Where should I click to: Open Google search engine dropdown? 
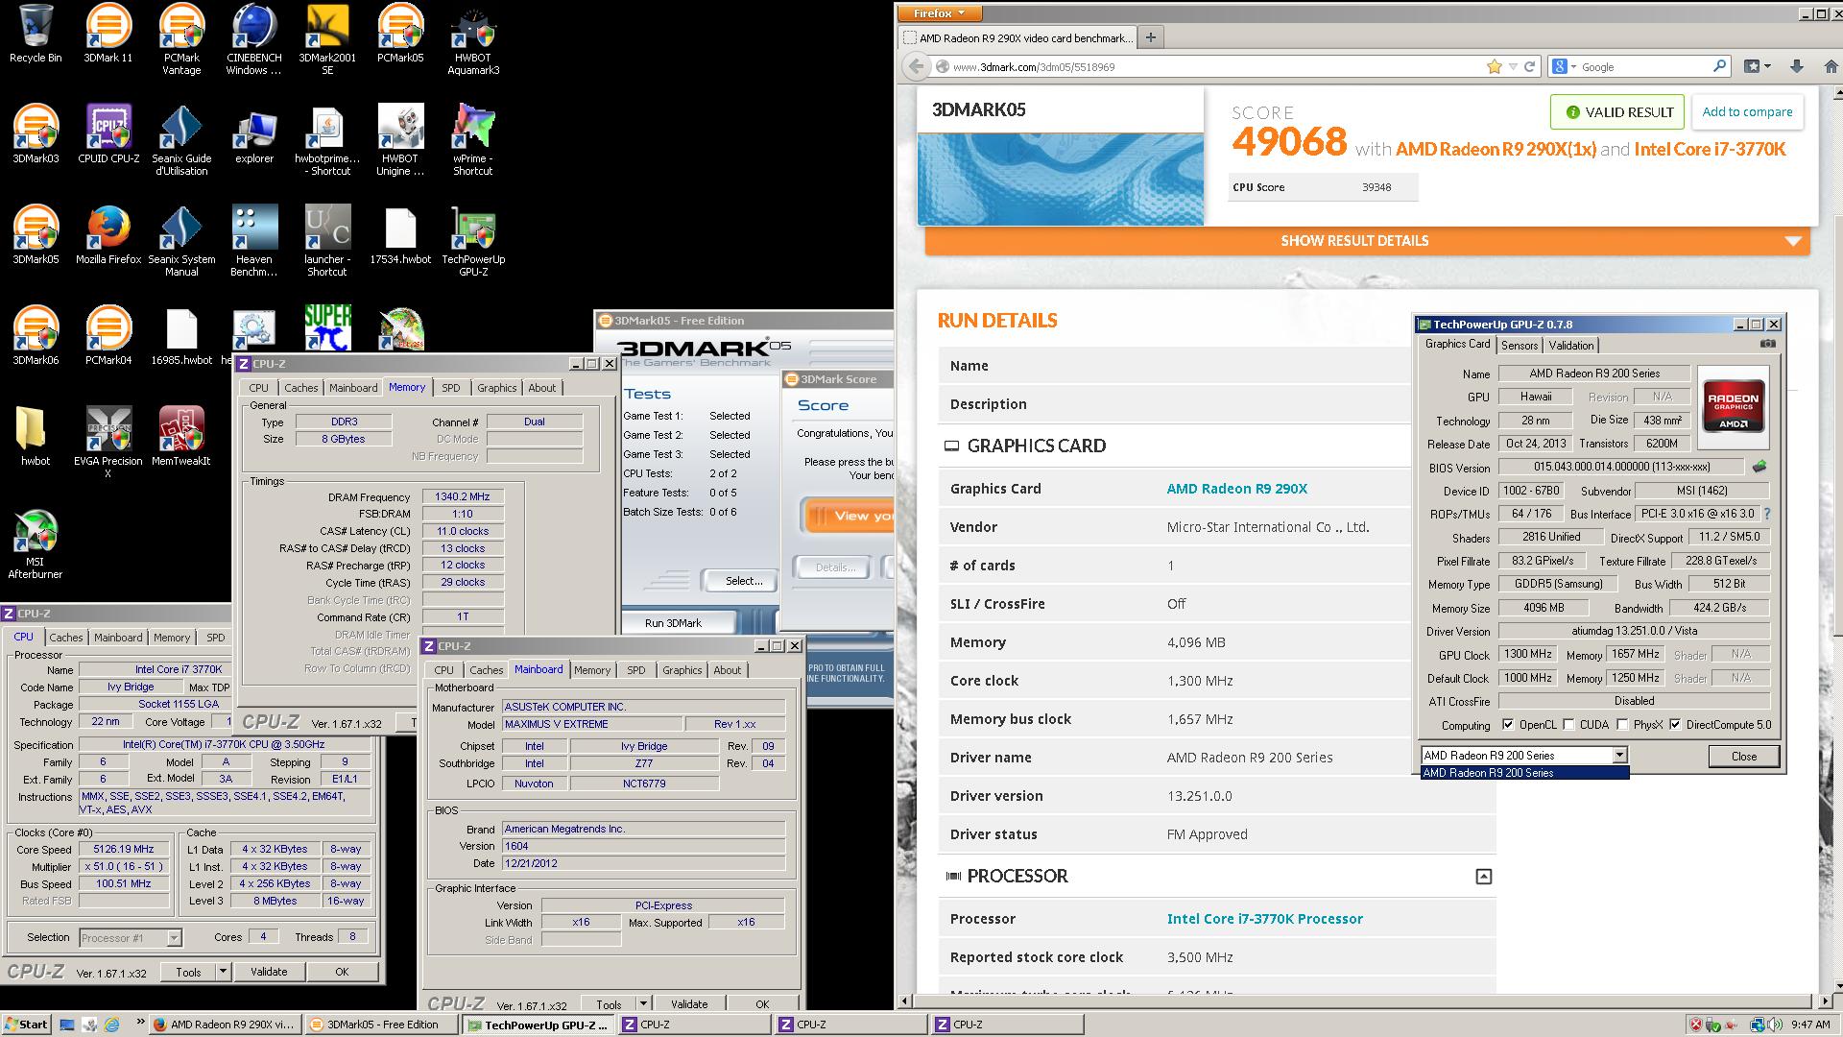tap(1564, 66)
